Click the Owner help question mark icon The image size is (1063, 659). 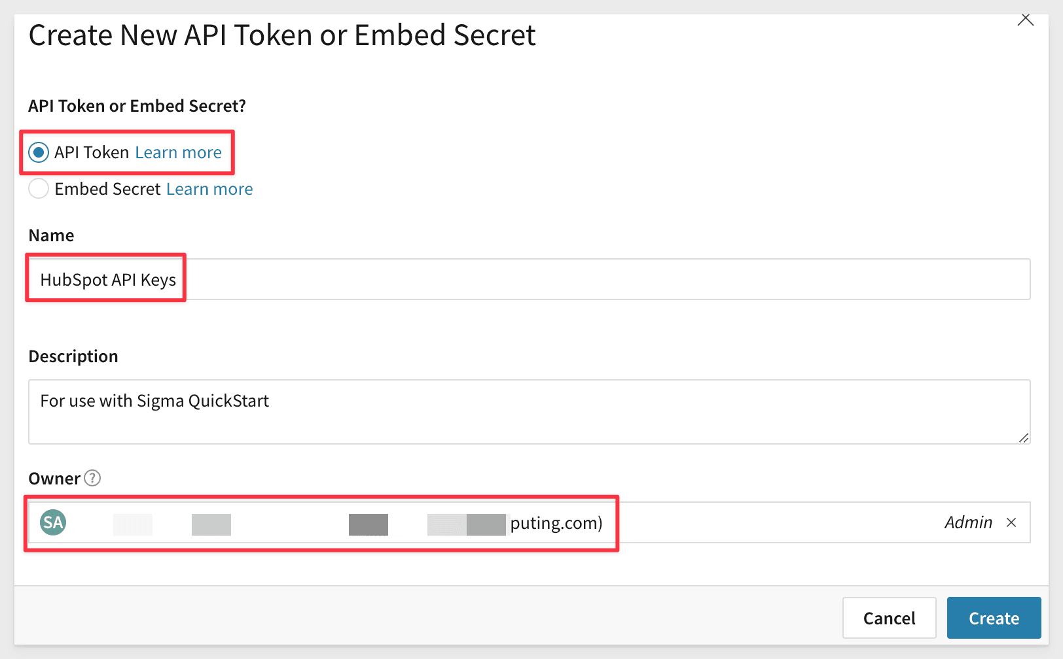point(94,479)
